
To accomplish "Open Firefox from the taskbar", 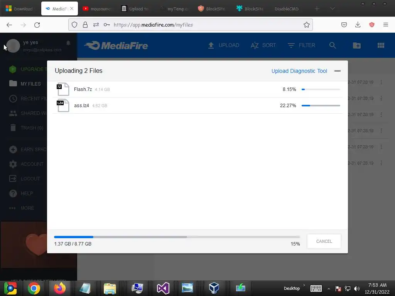I will (x=59, y=288).
